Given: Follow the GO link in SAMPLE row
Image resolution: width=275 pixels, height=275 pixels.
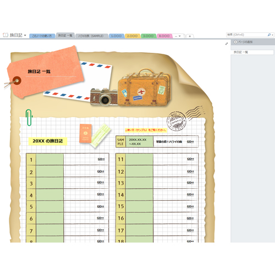Looking at the screenshot, I should (190, 141).
